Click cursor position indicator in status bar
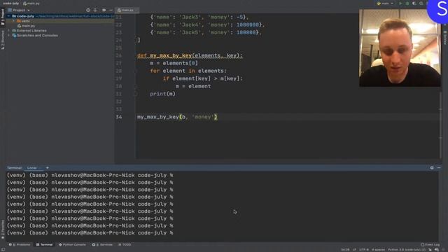Viewport: 448px width, 252px height. [345, 250]
